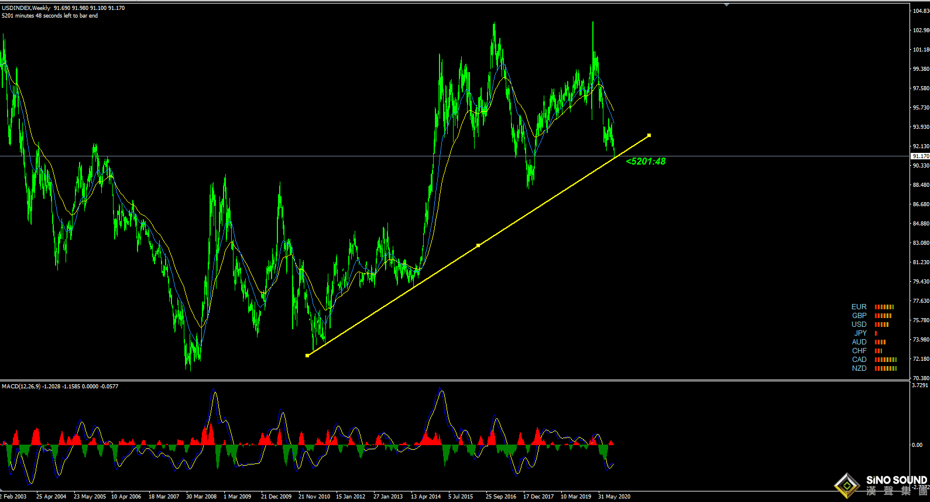Click the AUD label in currency list

[859, 342]
